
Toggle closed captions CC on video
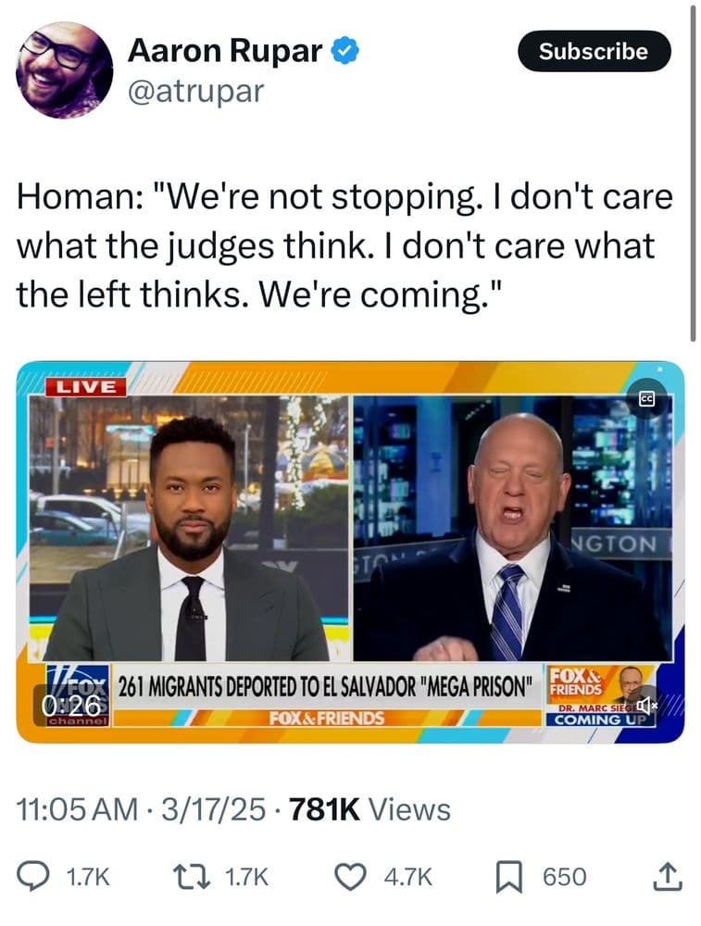pyautogui.click(x=648, y=400)
